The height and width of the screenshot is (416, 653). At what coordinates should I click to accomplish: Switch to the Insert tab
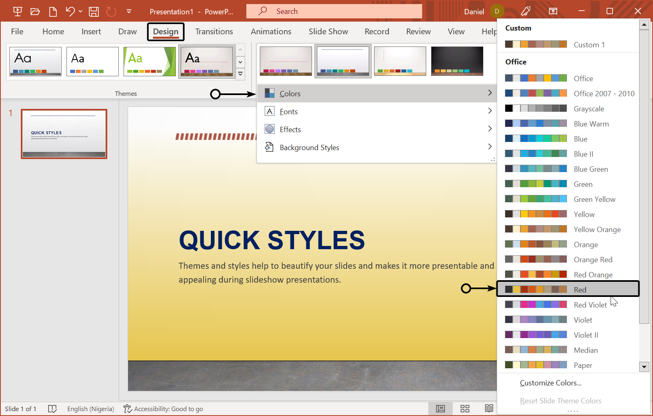pyautogui.click(x=91, y=31)
